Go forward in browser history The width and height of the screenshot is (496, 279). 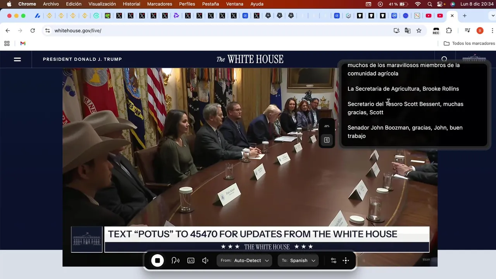click(20, 31)
